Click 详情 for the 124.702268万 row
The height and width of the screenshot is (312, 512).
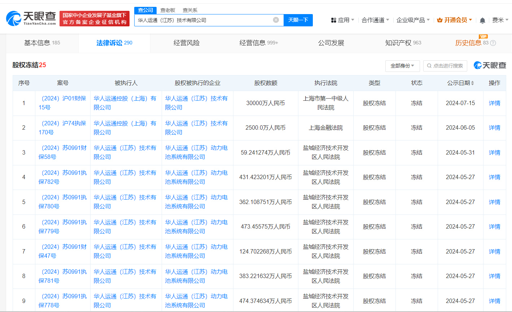point(494,252)
